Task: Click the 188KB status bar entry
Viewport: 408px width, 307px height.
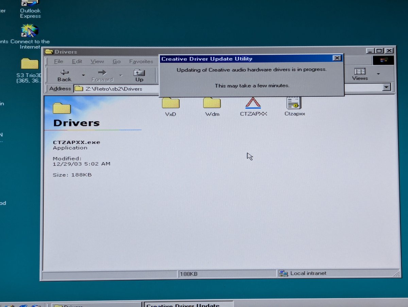Action: point(227,273)
